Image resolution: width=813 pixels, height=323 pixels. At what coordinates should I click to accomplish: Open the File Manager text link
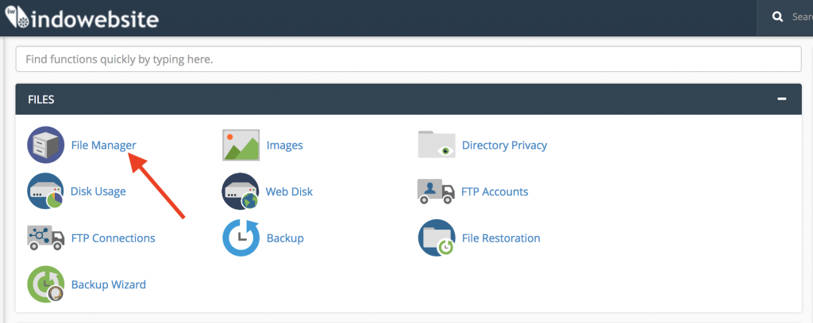pos(104,145)
